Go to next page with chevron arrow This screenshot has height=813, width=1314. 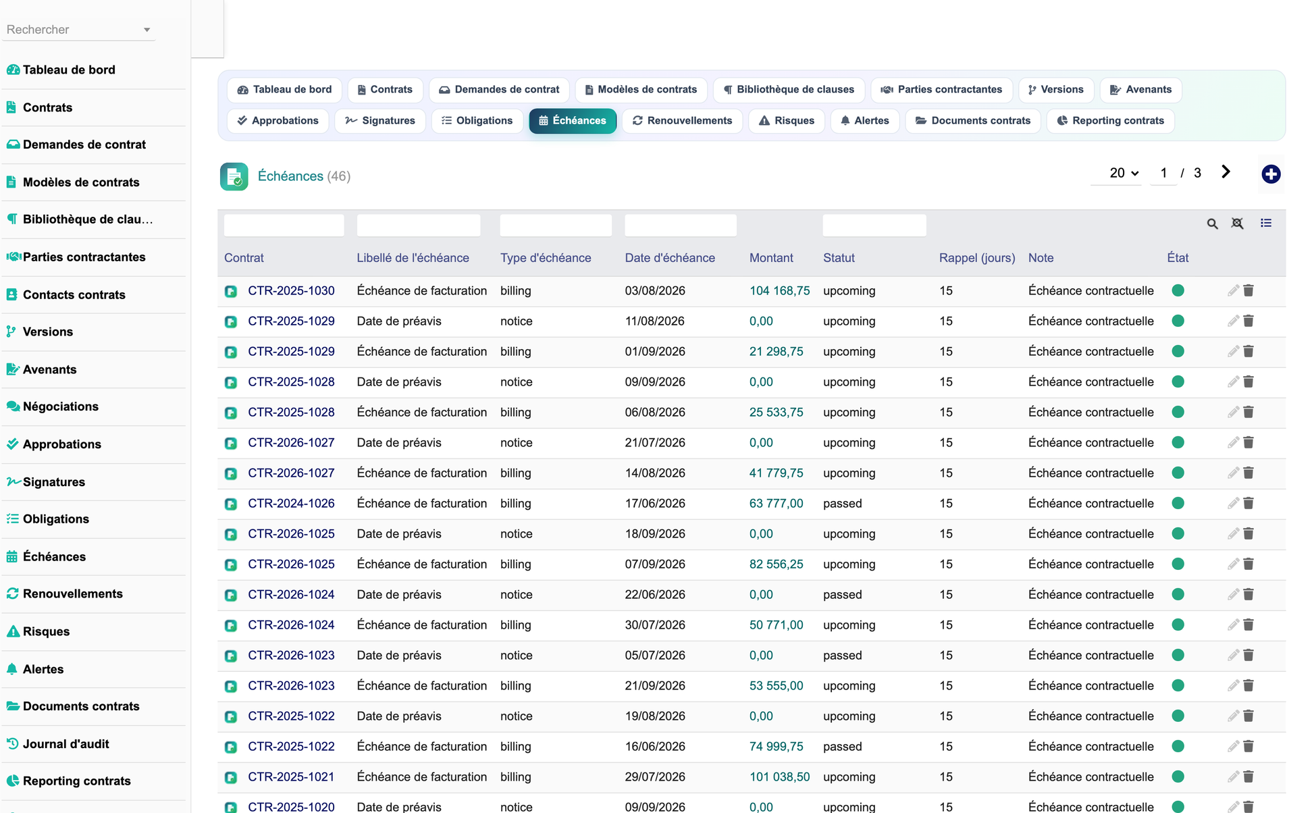pos(1226,172)
